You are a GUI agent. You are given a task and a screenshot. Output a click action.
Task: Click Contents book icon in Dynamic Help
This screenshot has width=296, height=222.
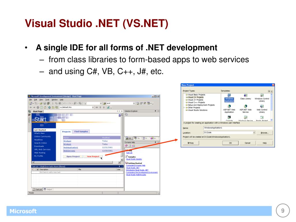pos(126,146)
